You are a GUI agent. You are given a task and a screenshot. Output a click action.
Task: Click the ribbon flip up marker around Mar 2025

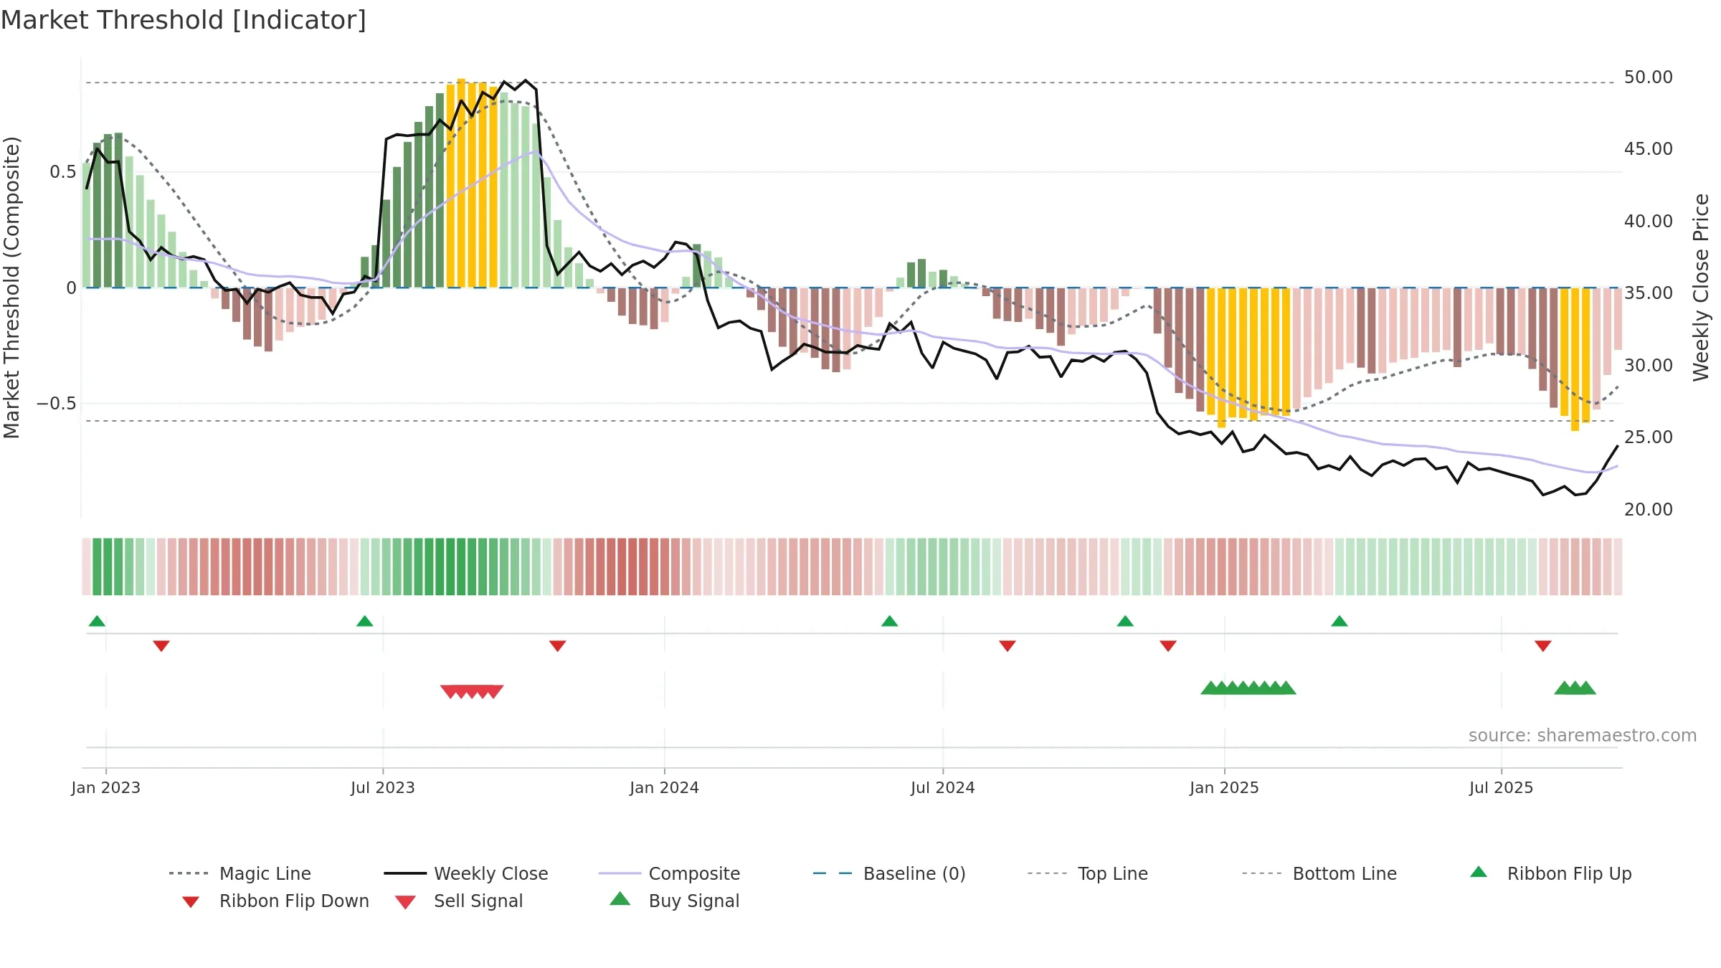pyautogui.click(x=1340, y=621)
